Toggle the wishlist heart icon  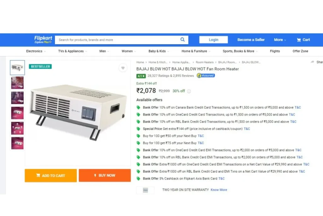coord(123,68)
